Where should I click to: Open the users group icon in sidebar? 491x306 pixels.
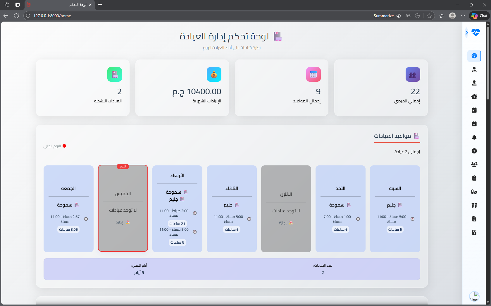pos(474,165)
